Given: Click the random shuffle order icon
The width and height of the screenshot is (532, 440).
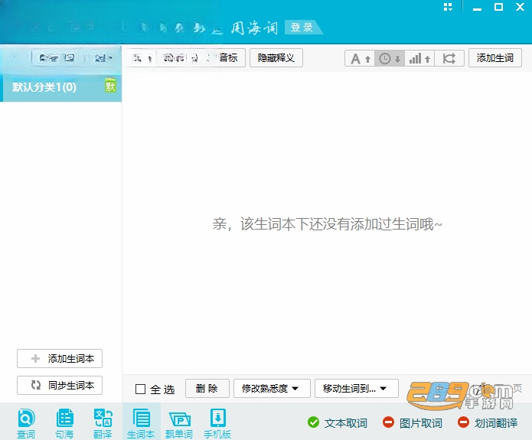Looking at the screenshot, I should pos(449,59).
